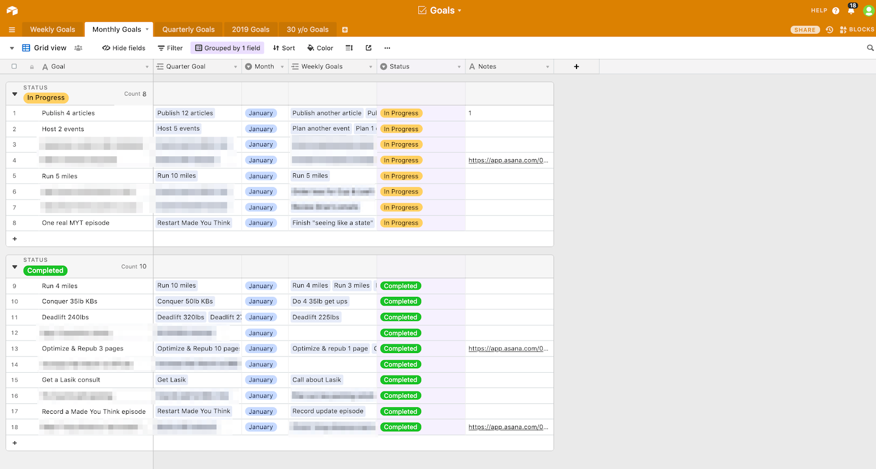Select the Host 2 events goal cell
Screen dimensions: 876x469
click(95, 129)
